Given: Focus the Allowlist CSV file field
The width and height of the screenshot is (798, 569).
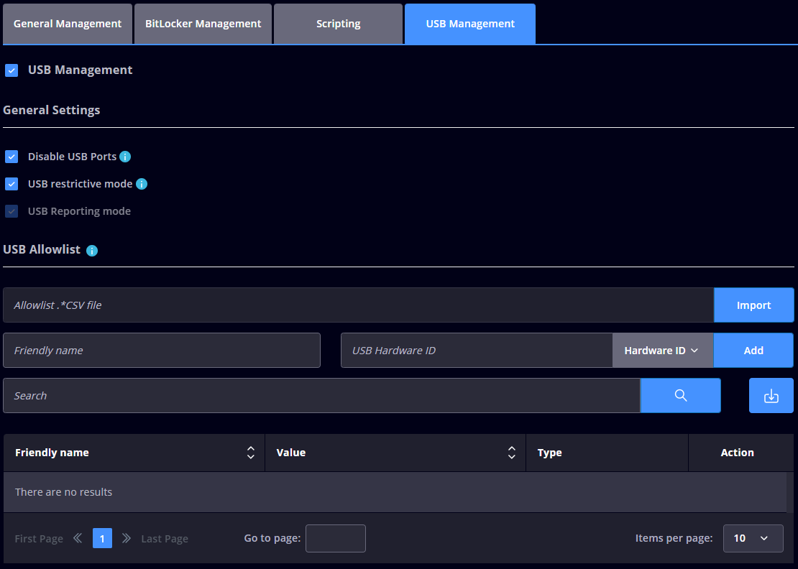Looking at the screenshot, I should (x=358, y=305).
